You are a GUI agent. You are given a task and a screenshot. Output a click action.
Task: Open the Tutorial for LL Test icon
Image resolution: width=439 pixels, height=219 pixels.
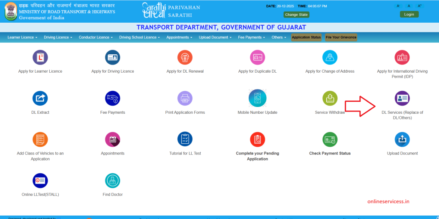pyautogui.click(x=185, y=139)
